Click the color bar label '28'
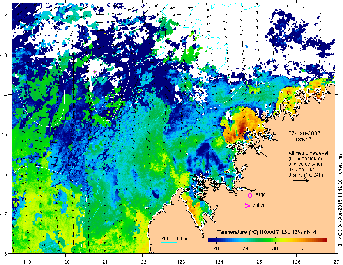Screen dimensions: 343x265 (216, 248)
